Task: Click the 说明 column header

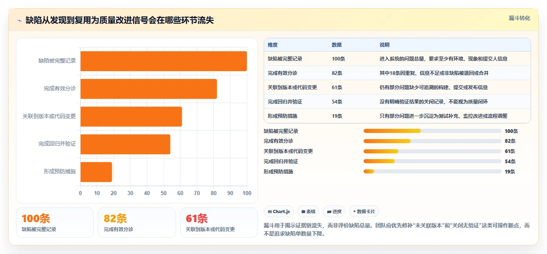Action: coord(384,45)
